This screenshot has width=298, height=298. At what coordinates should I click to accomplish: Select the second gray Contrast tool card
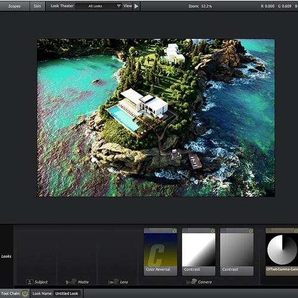[x=237, y=252]
